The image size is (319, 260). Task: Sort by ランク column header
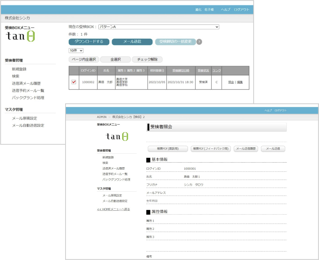[x=216, y=70]
